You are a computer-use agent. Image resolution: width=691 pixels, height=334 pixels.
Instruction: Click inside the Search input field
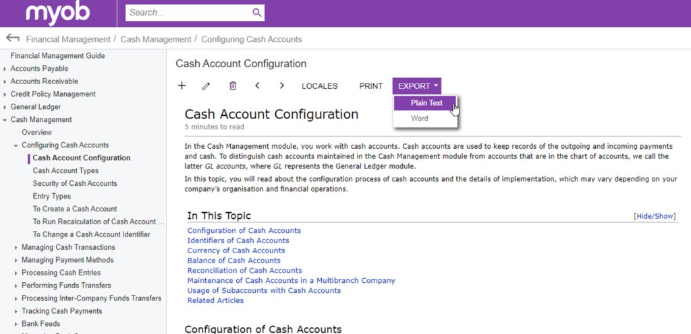189,13
